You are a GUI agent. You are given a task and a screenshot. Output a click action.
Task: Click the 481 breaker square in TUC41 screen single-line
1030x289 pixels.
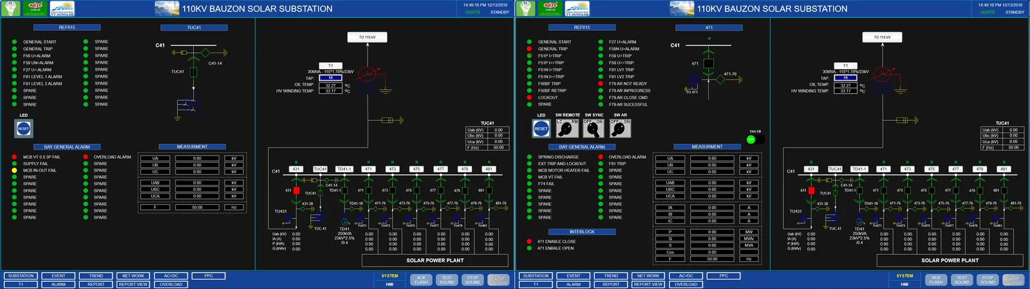point(489,190)
